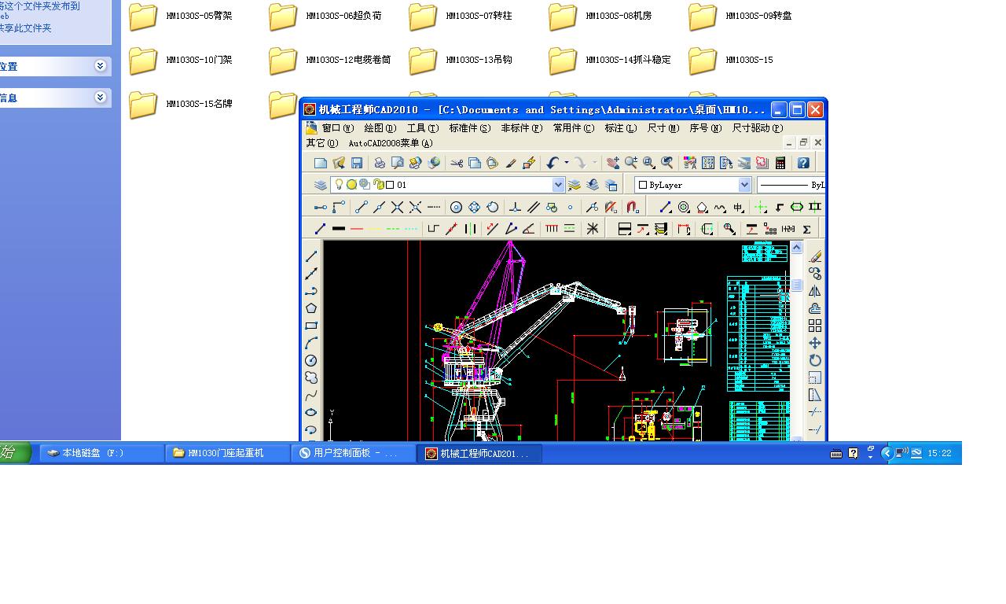The height and width of the screenshot is (604, 1006).
Task: Open the ByLayer color dropdown
Action: click(x=744, y=185)
